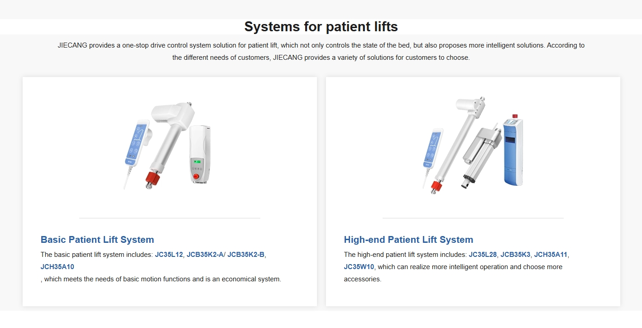Open the JCH35A11 product link
This screenshot has height=328, width=642.
pos(551,255)
